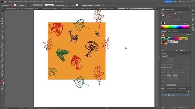Switch swatches to thumbnail view
This screenshot has width=195, height=109.
pyautogui.click(x=189, y=35)
